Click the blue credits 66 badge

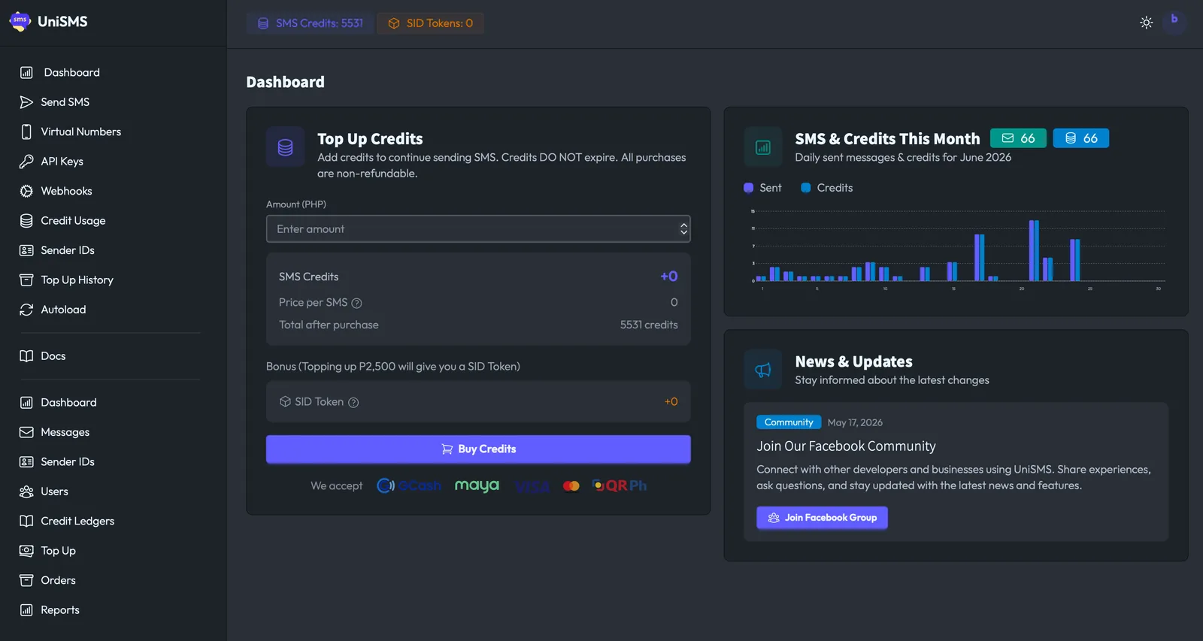[1080, 138]
